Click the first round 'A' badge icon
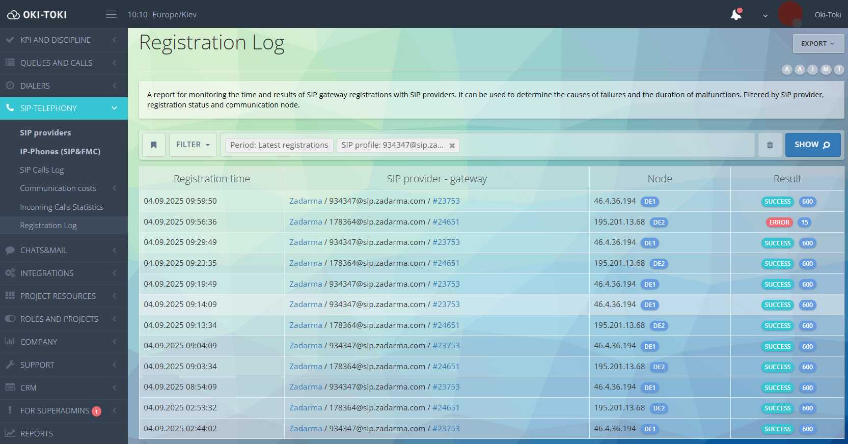Screen dimensions: 848x444 click(x=787, y=69)
